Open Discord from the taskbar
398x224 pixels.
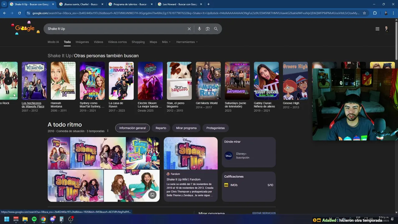coord(53,219)
